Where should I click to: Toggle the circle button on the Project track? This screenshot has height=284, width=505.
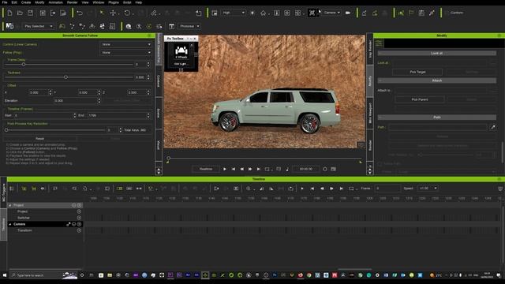click(x=79, y=211)
